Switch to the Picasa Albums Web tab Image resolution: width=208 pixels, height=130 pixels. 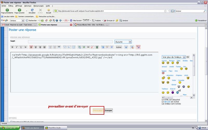[91, 25]
